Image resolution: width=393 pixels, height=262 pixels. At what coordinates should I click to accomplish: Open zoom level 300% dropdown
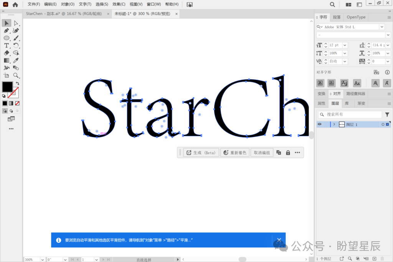tap(42, 259)
